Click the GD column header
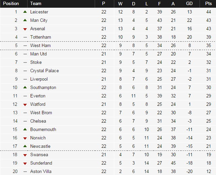The height and width of the screenshot is (175, 216). pyautogui.click(x=189, y=4)
